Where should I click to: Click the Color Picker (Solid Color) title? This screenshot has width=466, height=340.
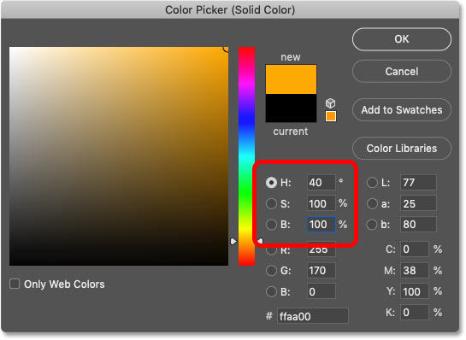pyautogui.click(x=230, y=9)
